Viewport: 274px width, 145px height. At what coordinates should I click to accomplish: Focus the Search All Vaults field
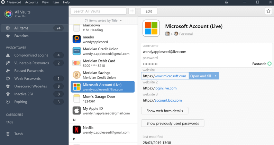(x=98, y=11)
